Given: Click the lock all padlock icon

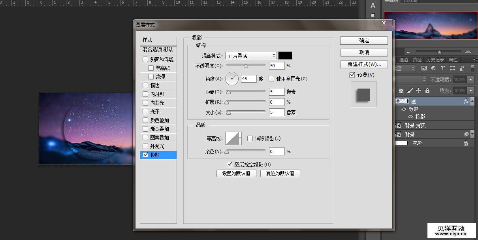Looking at the screenshot, I should tap(427, 91).
